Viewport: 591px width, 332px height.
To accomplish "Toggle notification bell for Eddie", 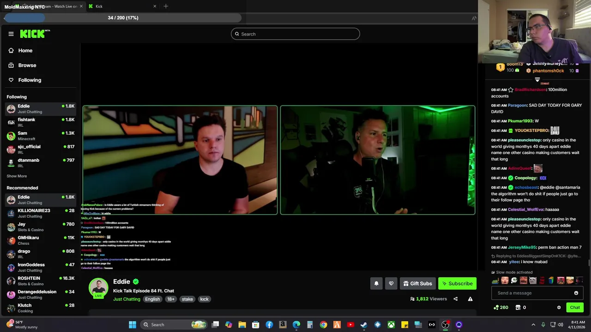I will (x=376, y=284).
